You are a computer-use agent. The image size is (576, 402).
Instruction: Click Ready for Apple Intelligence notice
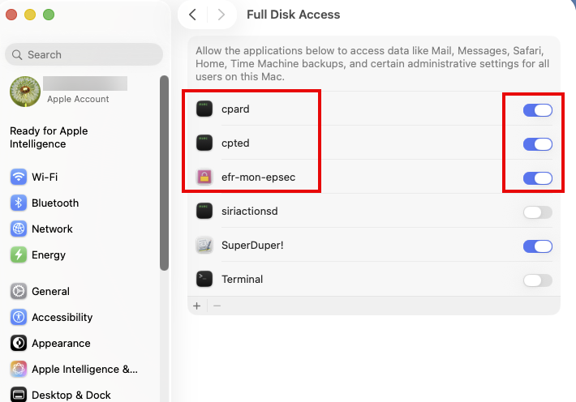pyautogui.click(x=49, y=137)
